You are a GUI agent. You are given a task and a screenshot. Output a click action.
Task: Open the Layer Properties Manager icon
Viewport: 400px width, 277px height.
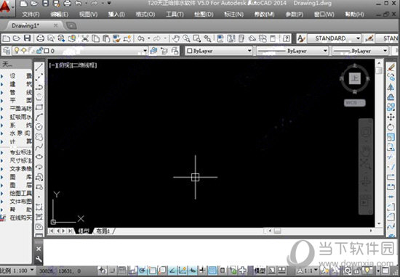[7, 51]
